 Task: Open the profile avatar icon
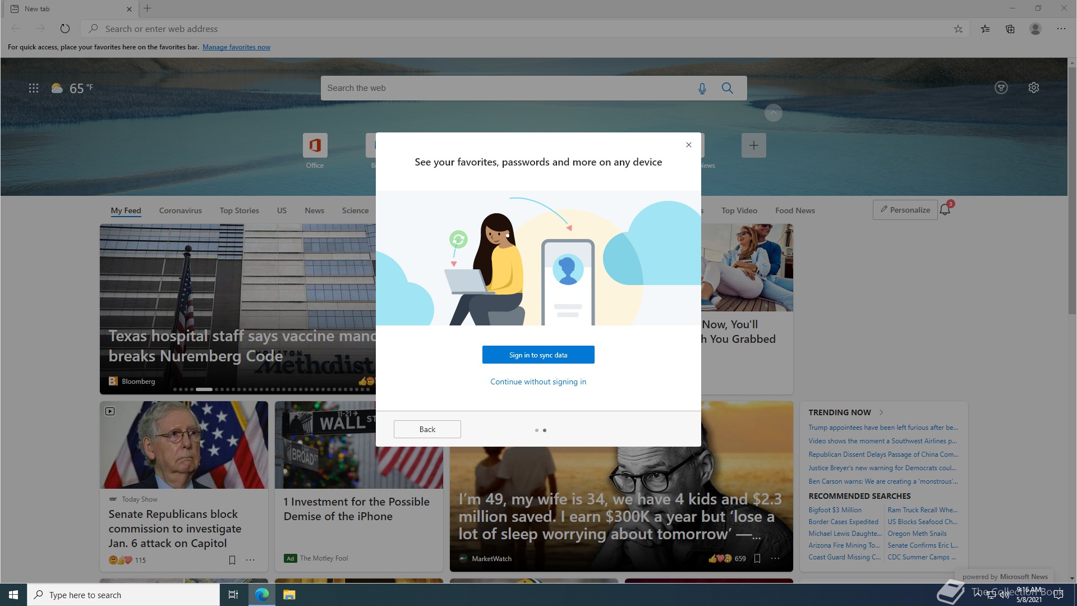pos(1035,29)
